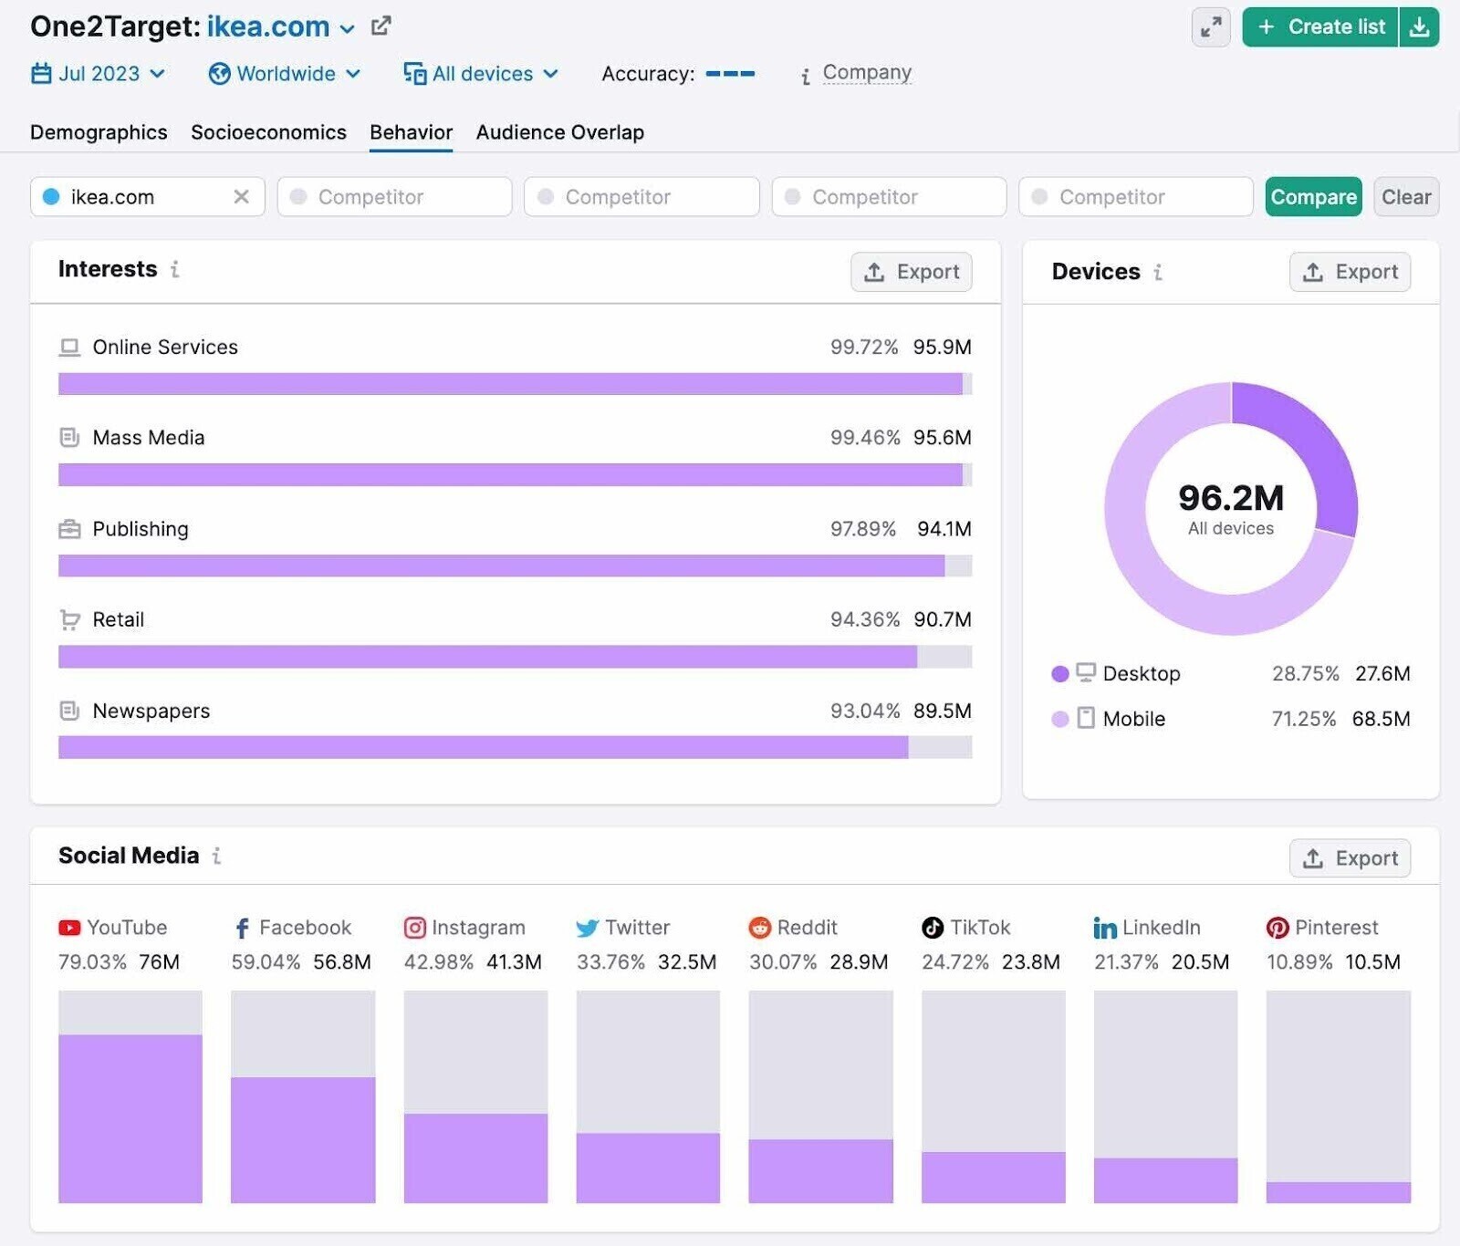Click the Export icon for the Devices panel
This screenshot has height=1246, width=1460.
tap(1314, 271)
